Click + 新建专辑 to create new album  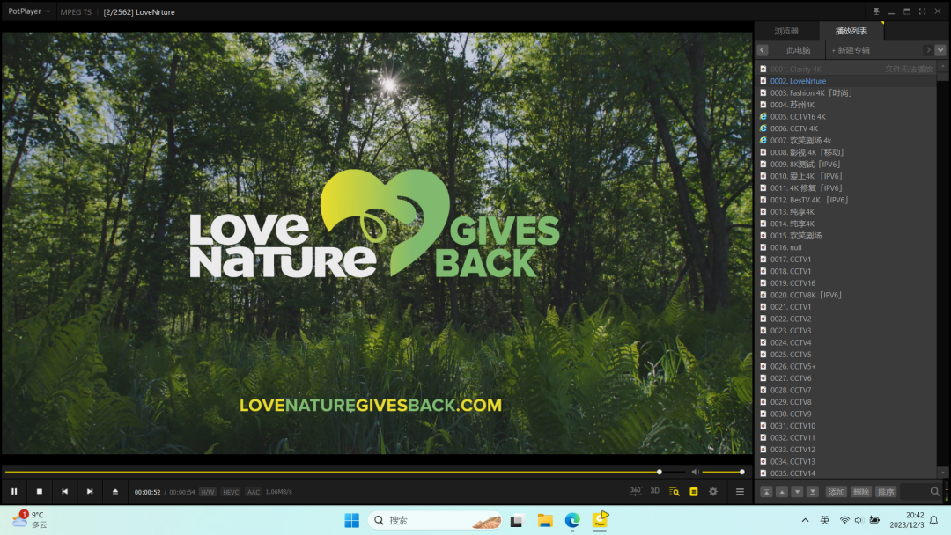[851, 50]
